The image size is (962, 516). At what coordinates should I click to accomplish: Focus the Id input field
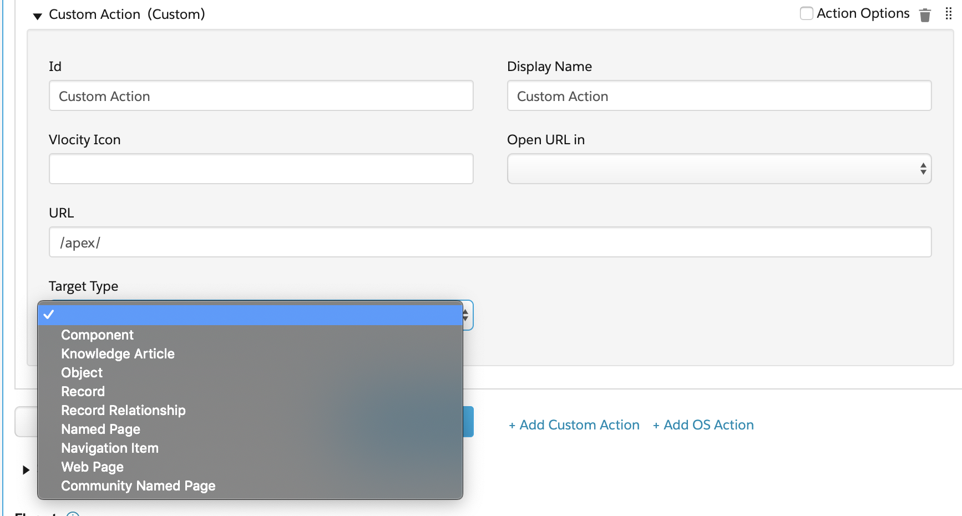point(261,95)
